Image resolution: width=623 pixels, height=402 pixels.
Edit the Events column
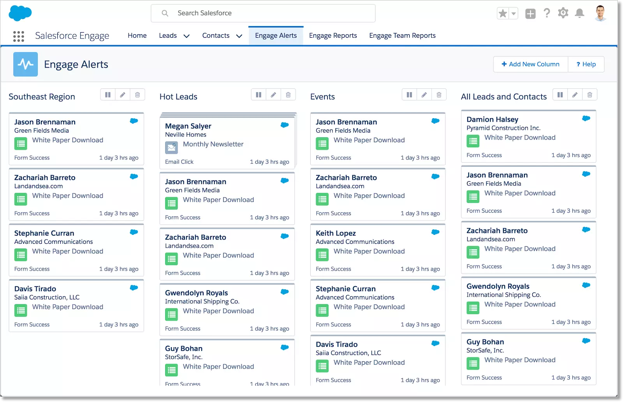424,95
